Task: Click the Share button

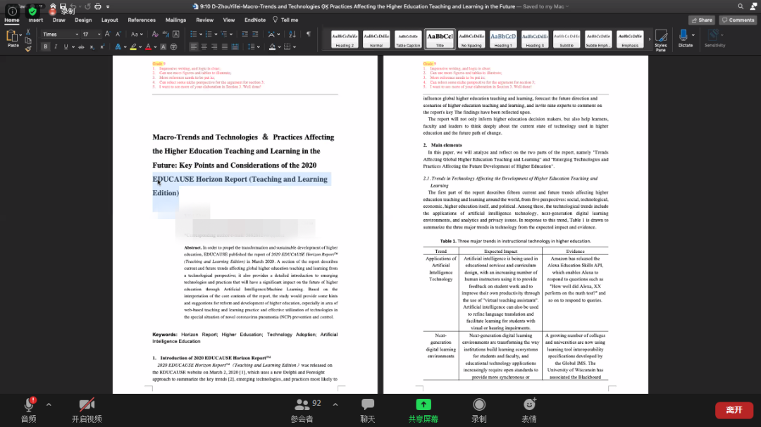Action: tap(701, 20)
